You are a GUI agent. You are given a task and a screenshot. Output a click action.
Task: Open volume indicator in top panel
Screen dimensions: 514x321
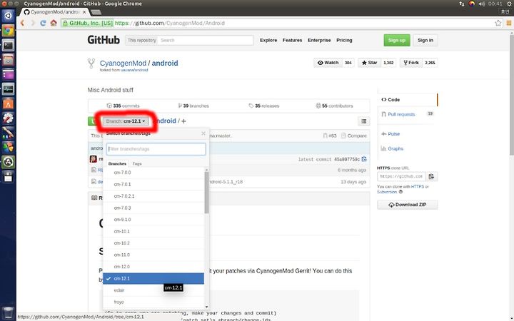482,4
